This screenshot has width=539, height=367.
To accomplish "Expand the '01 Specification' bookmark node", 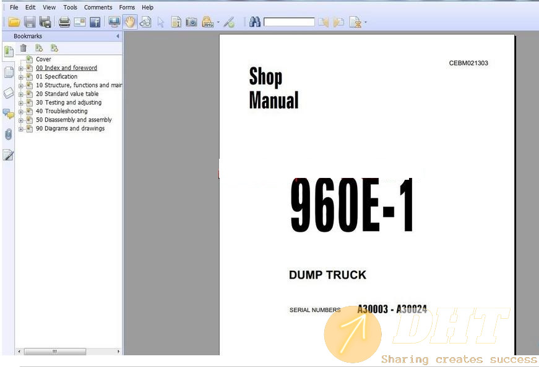I will point(21,77).
